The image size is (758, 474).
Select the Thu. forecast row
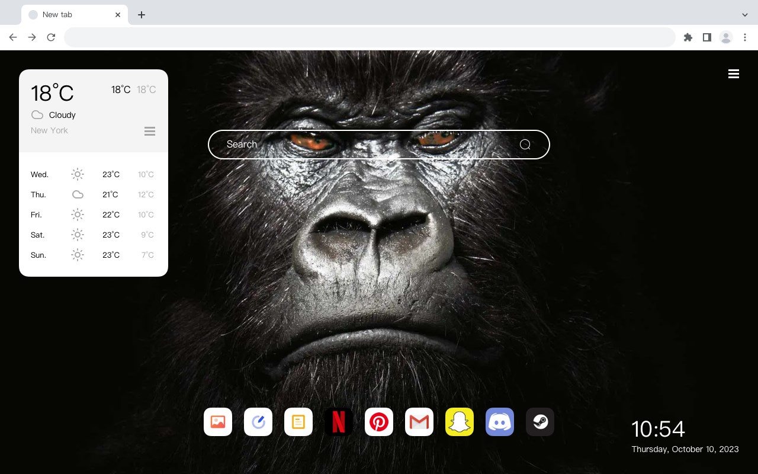(94, 194)
